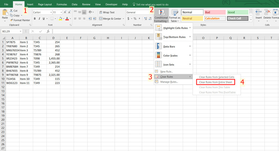
Task: Click the Format Painter brush icon
Action: pyautogui.click(x=12, y=20)
